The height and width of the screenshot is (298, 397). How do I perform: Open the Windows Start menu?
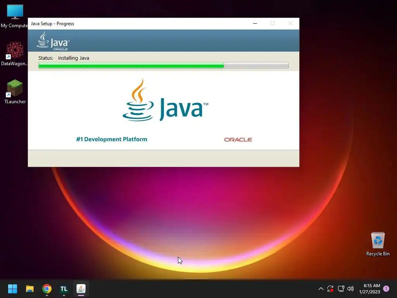12,289
